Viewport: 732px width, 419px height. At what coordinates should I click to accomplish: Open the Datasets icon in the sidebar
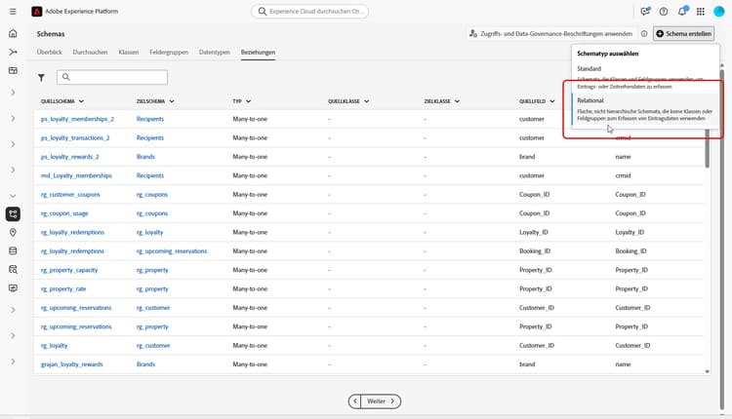pyautogui.click(x=13, y=250)
